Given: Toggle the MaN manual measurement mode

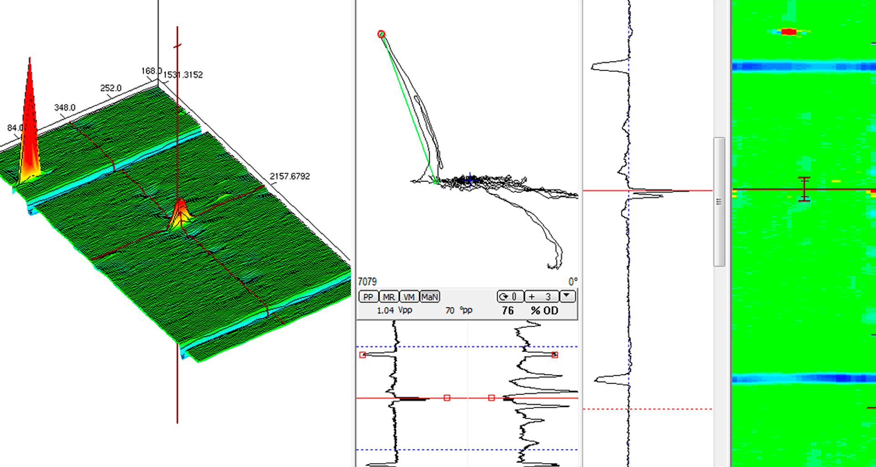Looking at the screenshot, I should 430,297.
